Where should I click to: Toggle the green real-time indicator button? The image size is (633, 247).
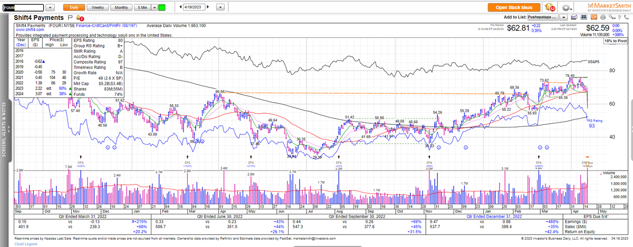[161, 8]
